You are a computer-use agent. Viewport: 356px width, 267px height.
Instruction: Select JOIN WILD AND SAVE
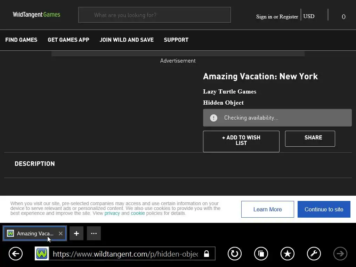click(x=127, y=40)
